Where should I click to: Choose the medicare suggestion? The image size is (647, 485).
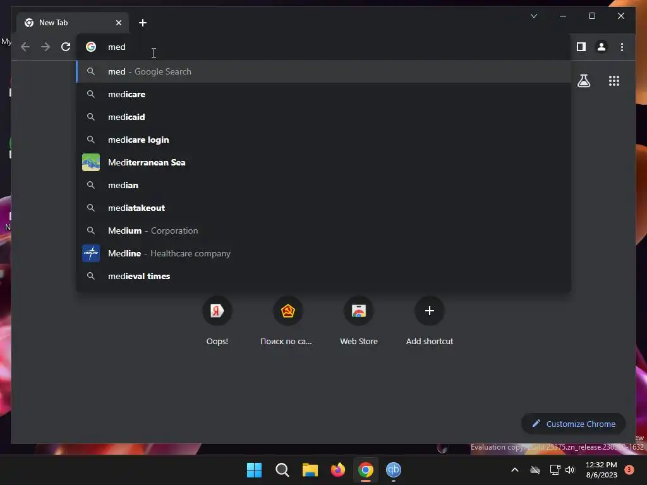pos(323,94)
